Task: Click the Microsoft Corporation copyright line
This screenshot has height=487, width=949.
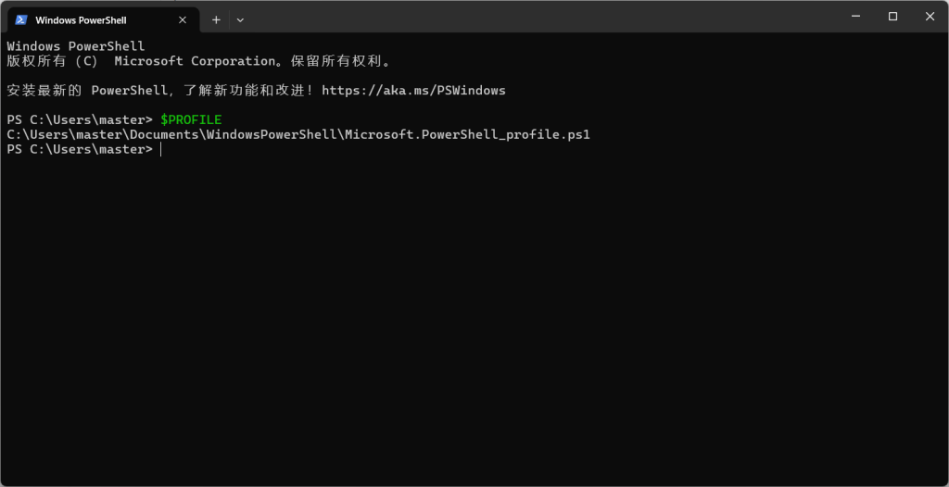Action: coord(199,61)
